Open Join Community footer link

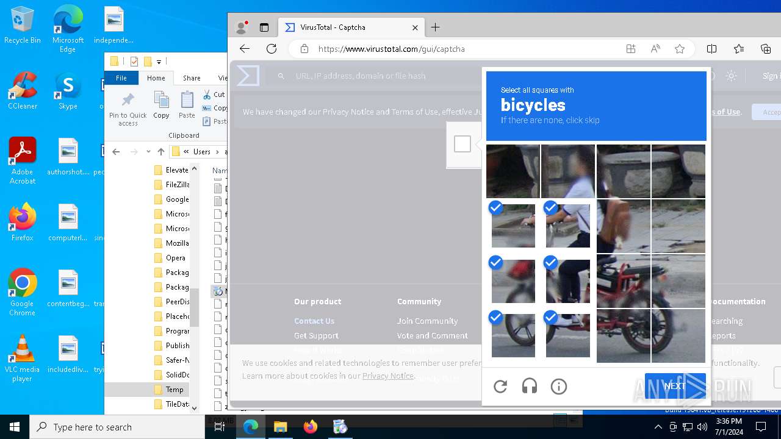pyautogui.click(x=427, y=321)
